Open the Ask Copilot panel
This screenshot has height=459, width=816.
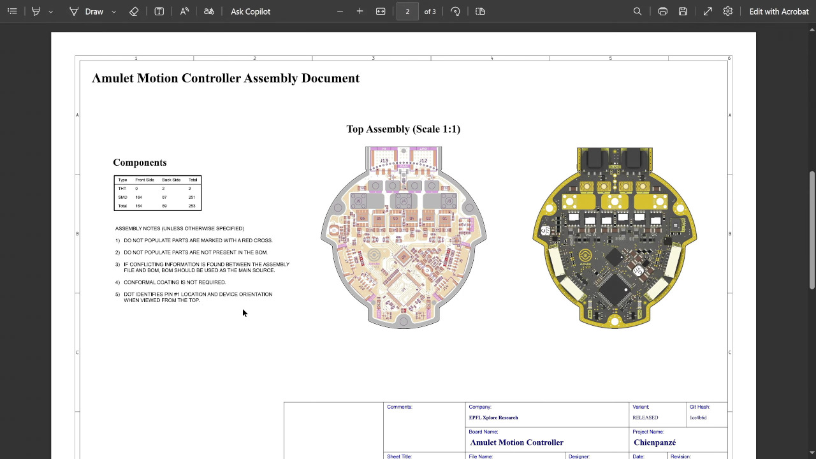pos(250,11)
